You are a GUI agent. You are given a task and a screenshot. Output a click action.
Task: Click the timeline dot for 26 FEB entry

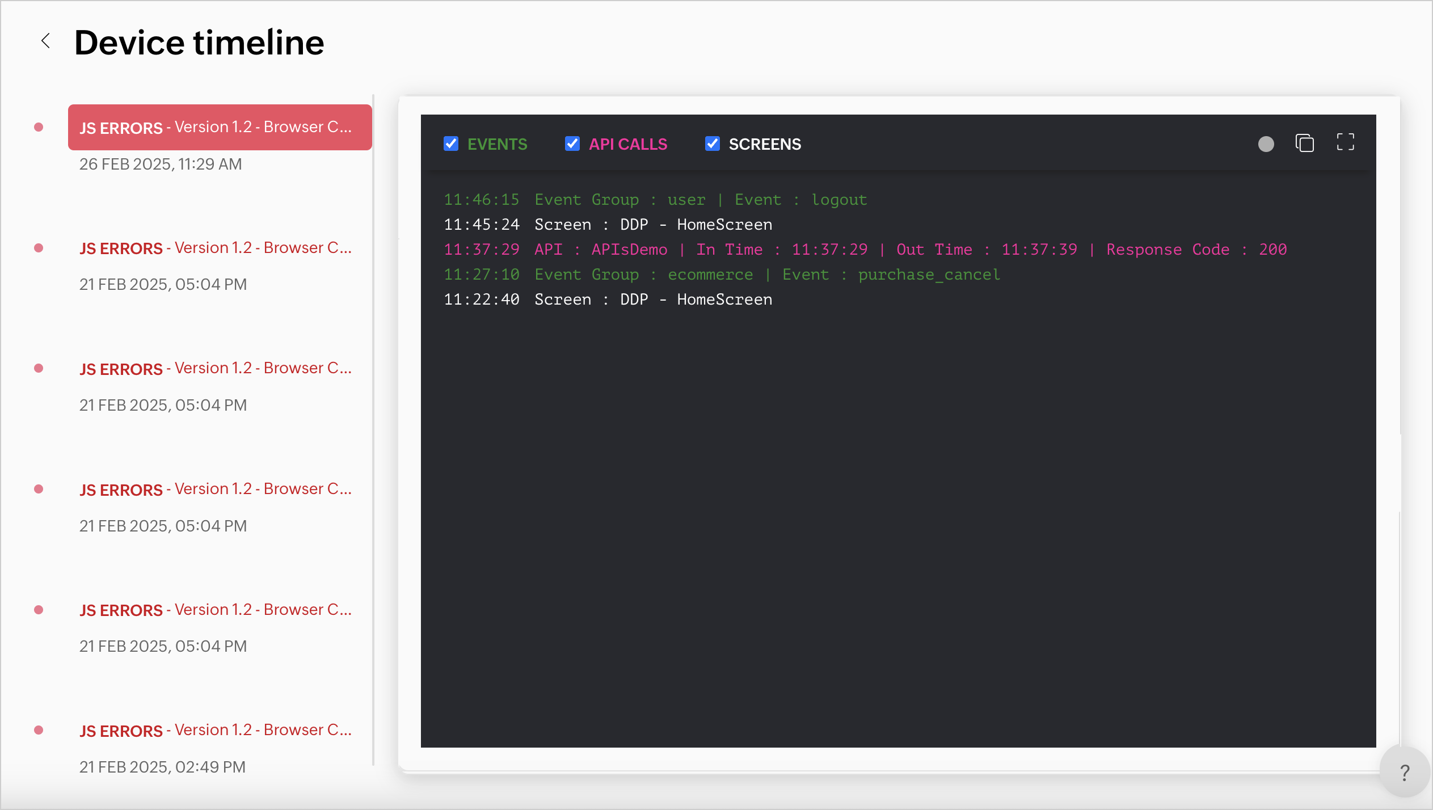[39, 127]
